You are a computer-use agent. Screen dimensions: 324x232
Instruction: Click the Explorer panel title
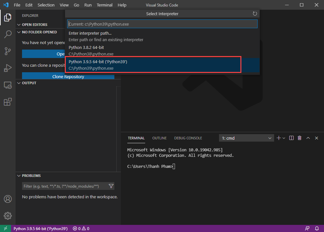tap(30, 16)
